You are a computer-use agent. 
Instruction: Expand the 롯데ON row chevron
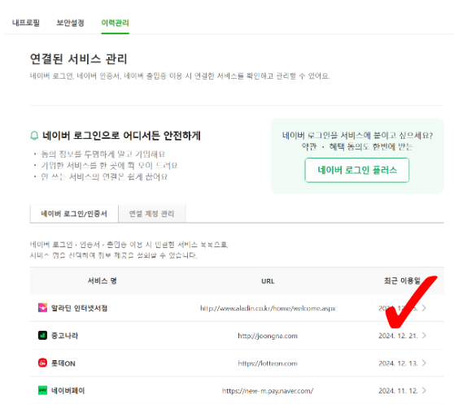click(424, 363)
